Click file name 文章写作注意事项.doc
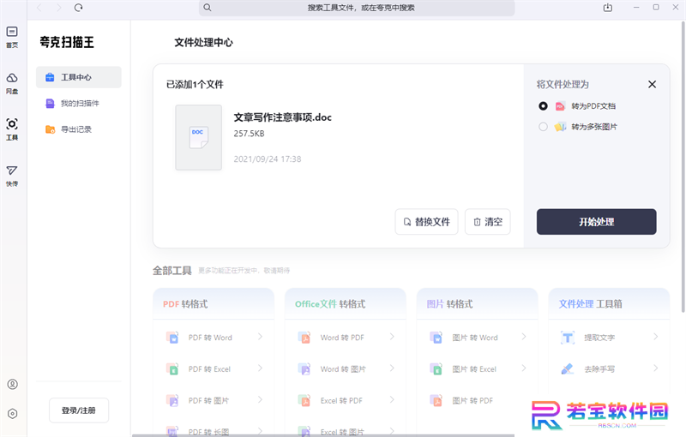686x437 pixels. (283, 117)
